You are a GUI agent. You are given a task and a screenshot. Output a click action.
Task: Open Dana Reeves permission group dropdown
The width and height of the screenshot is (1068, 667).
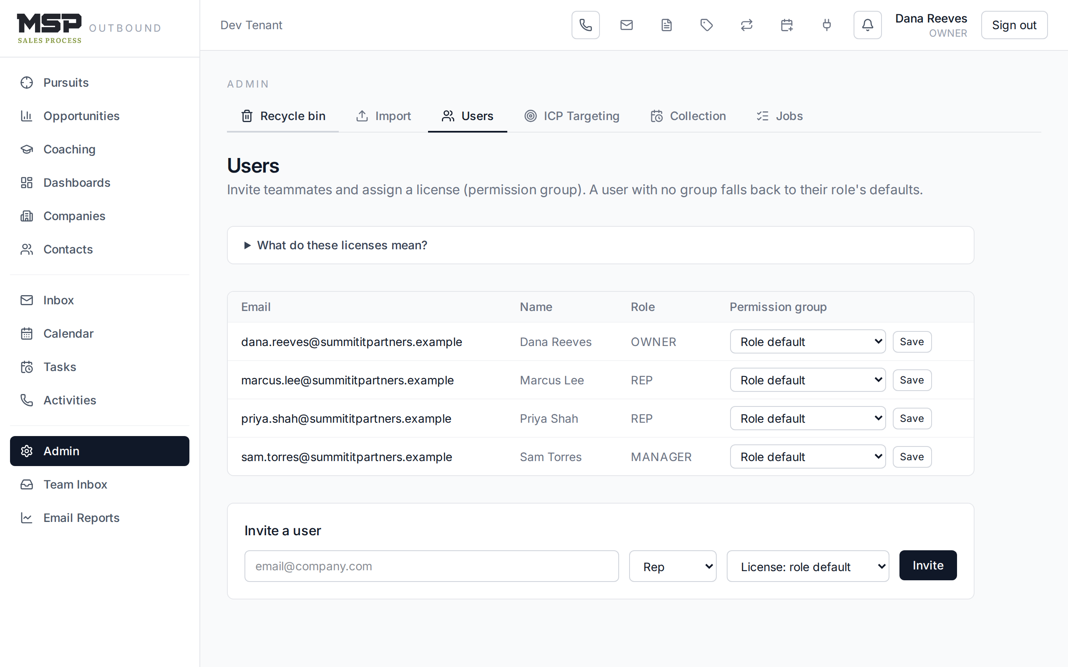click(808, 341)
